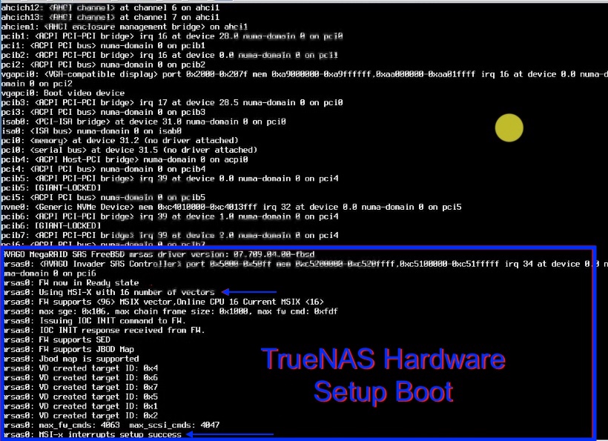Click the AVAGO MegaRAID mrsas driver version line
Image resolution: width=608 pixels, height=441 pixels.
click(159, 254)
